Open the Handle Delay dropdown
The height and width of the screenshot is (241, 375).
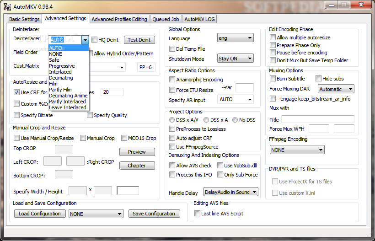(231, 192)
